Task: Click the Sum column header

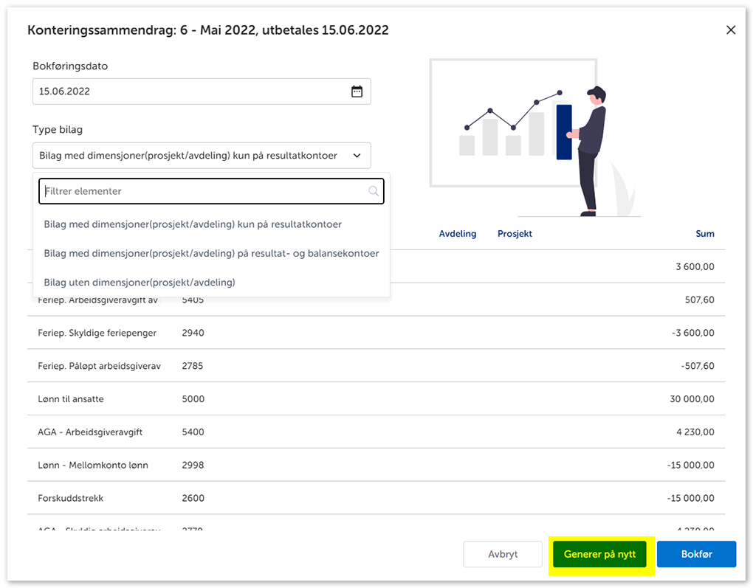Action: 704,234
